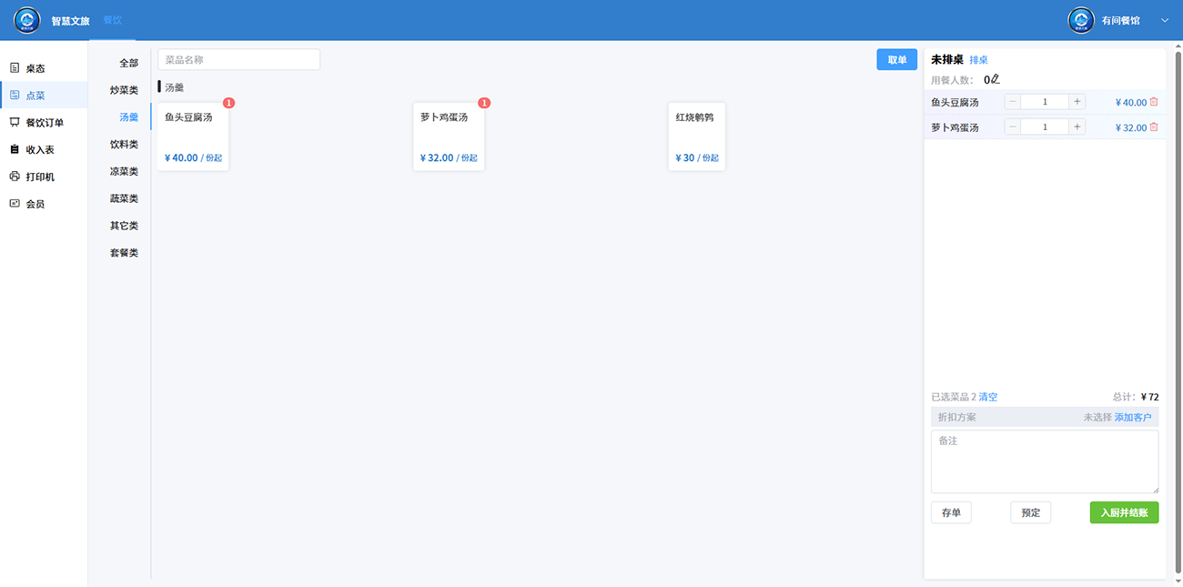Viewport: 1183px width, 587px height.
Task: Click the 添加客户 link
Action: (1133, 417)
